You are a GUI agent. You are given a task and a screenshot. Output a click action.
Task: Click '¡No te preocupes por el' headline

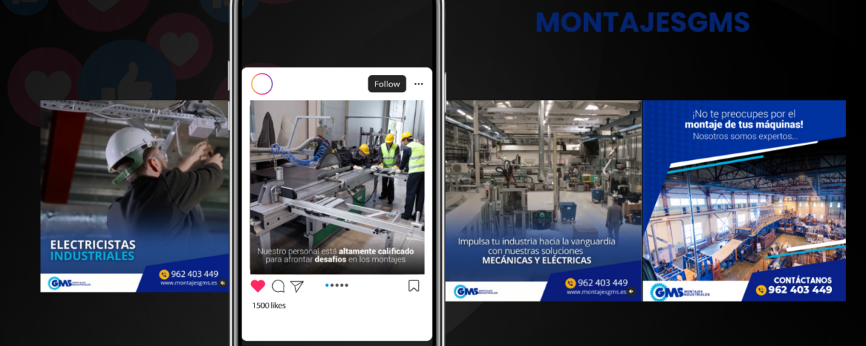click(744, 114)
